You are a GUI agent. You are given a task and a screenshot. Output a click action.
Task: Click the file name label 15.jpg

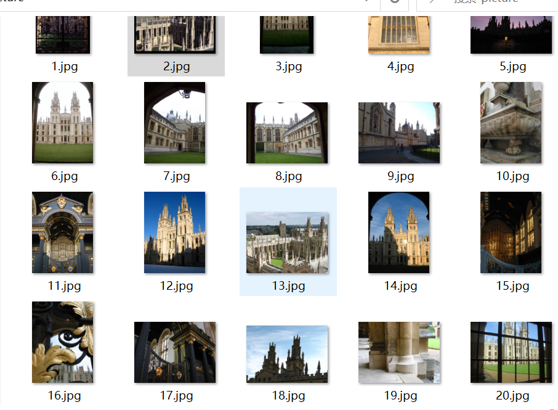[x=513, y=285]
